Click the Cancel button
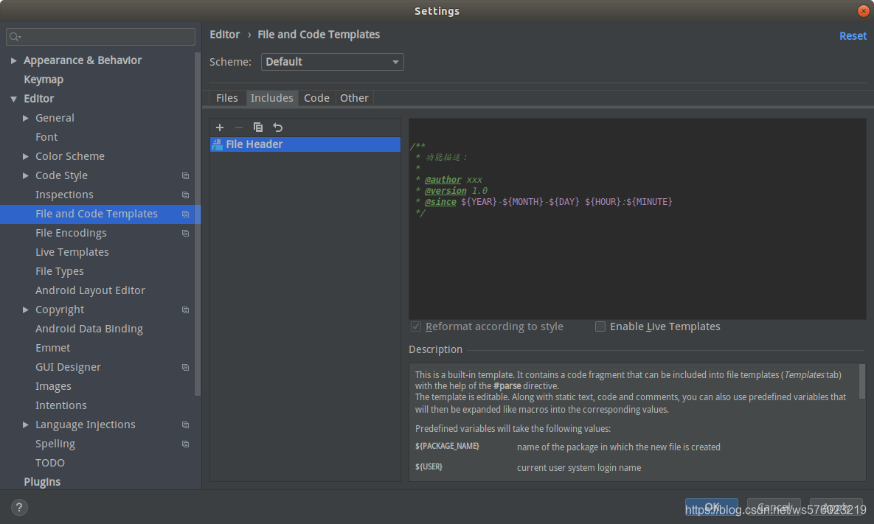 coord(774,507)
